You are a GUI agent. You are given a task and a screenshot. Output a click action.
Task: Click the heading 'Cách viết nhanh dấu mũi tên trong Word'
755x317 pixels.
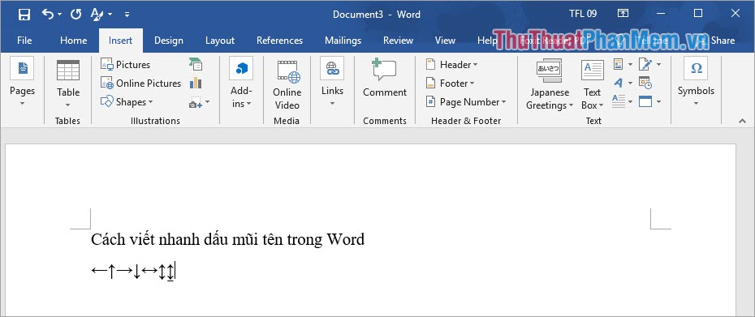[228, 239]
